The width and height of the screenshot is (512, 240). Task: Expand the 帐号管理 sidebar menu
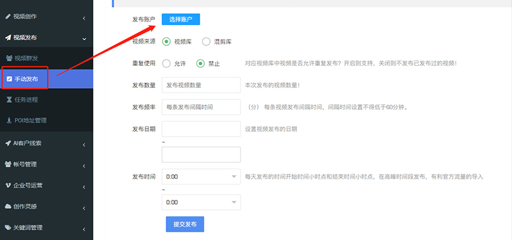[x=46, y=165]
